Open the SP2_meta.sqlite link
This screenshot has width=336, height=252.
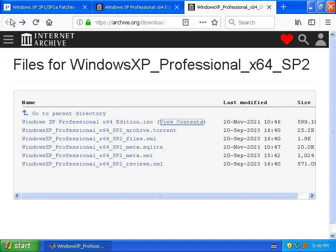tap(92, 147)
